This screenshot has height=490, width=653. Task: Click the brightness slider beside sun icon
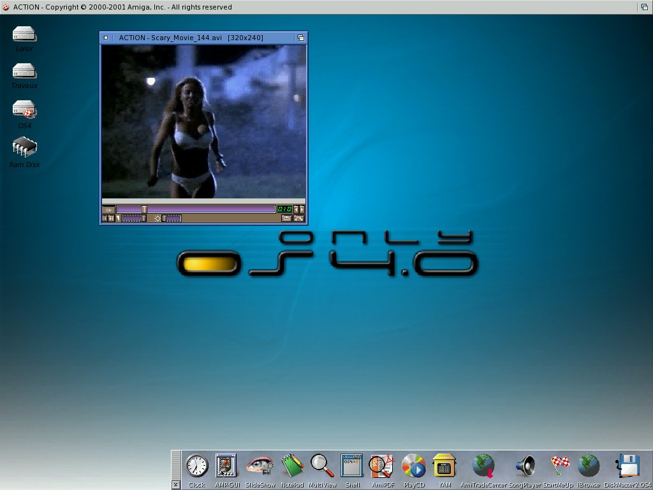click(172, 218)
